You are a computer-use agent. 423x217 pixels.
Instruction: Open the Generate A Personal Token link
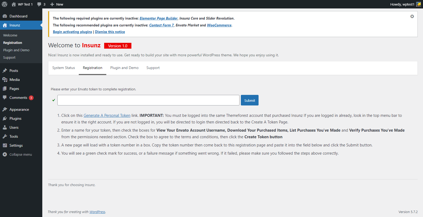pyautogui.click(x=107, y=116)
